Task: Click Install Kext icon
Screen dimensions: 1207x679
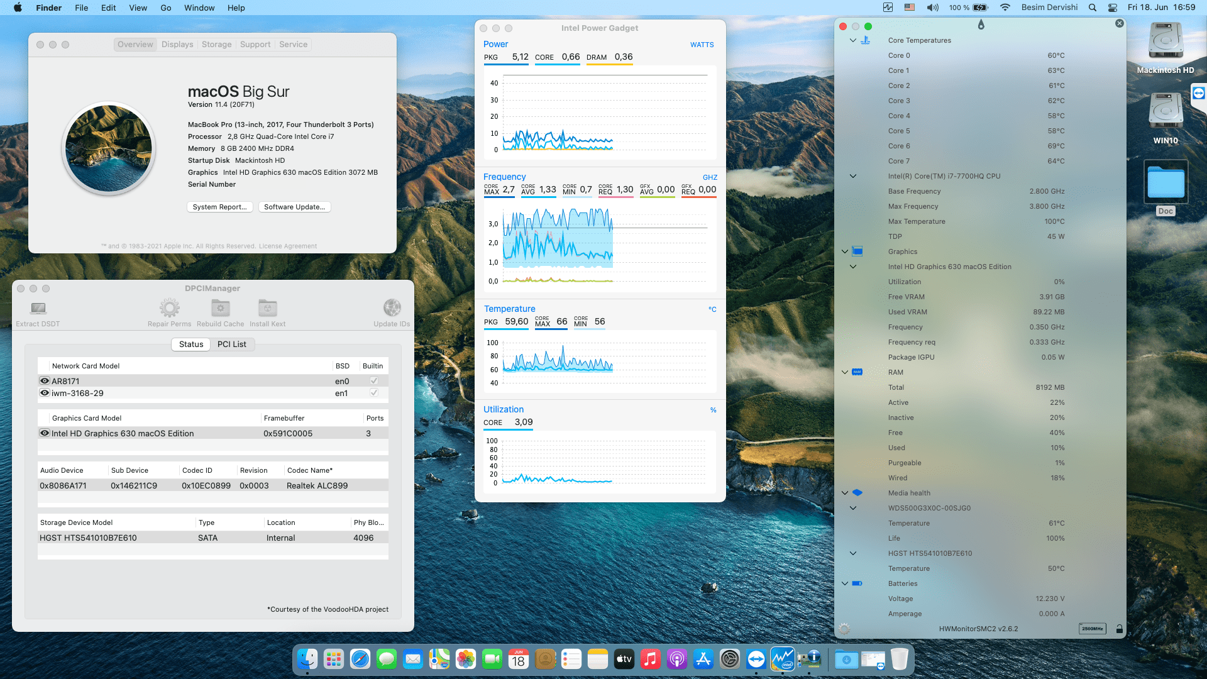Action: click(x=268, y=308)
